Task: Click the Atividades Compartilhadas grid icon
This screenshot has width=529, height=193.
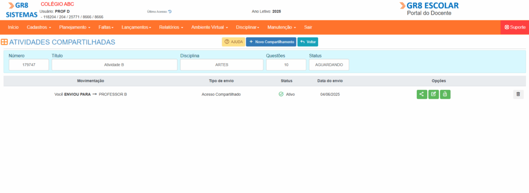Action: (4, 42)
